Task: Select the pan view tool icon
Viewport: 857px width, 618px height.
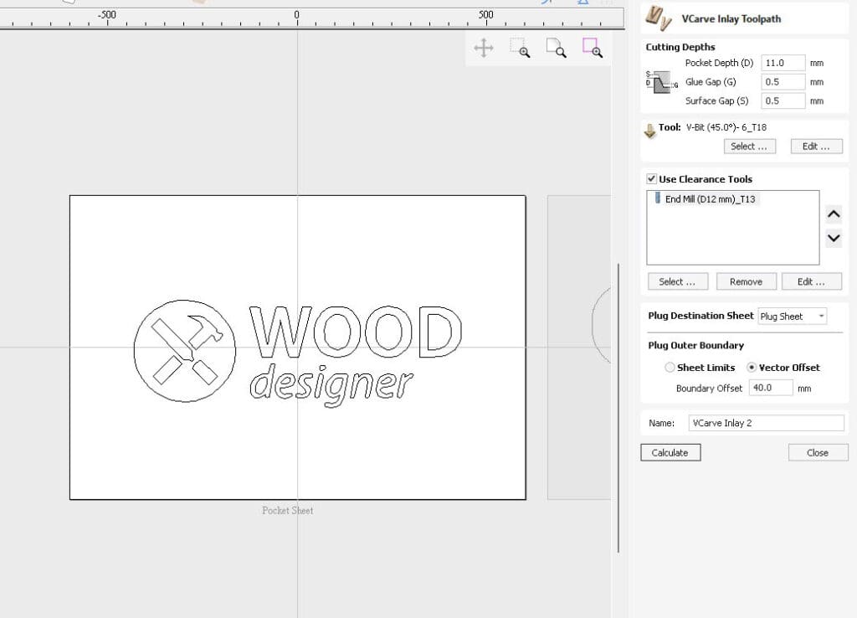Action: pyautogui.click(x=484, y=48)
